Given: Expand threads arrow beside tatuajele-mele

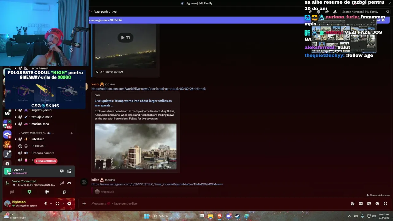Looking at the screenshot, I should [x=15, y=117].
